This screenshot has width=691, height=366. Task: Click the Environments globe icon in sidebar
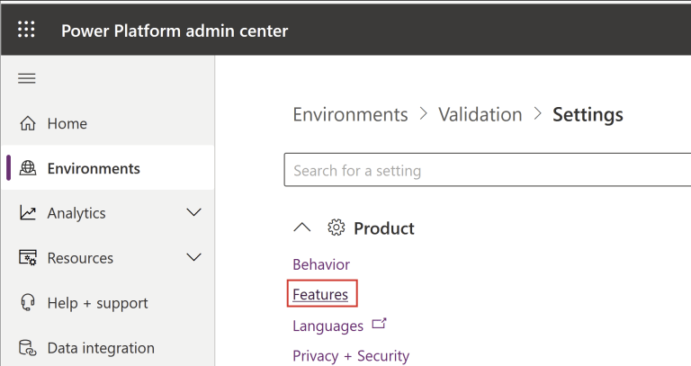[x=28, y=168]
